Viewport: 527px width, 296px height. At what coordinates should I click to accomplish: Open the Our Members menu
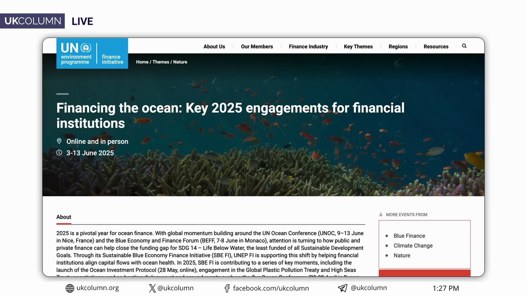click(x=257, y=46)
